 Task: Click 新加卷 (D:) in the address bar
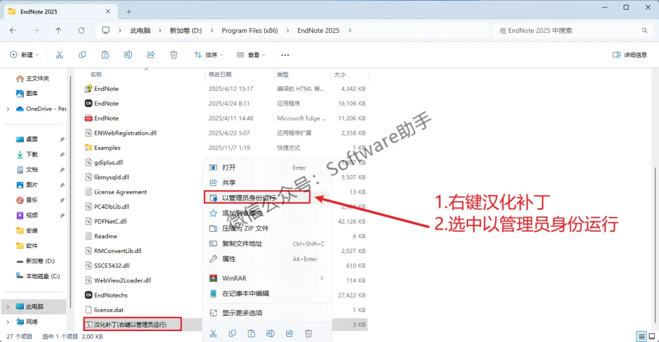click(185, 30)
